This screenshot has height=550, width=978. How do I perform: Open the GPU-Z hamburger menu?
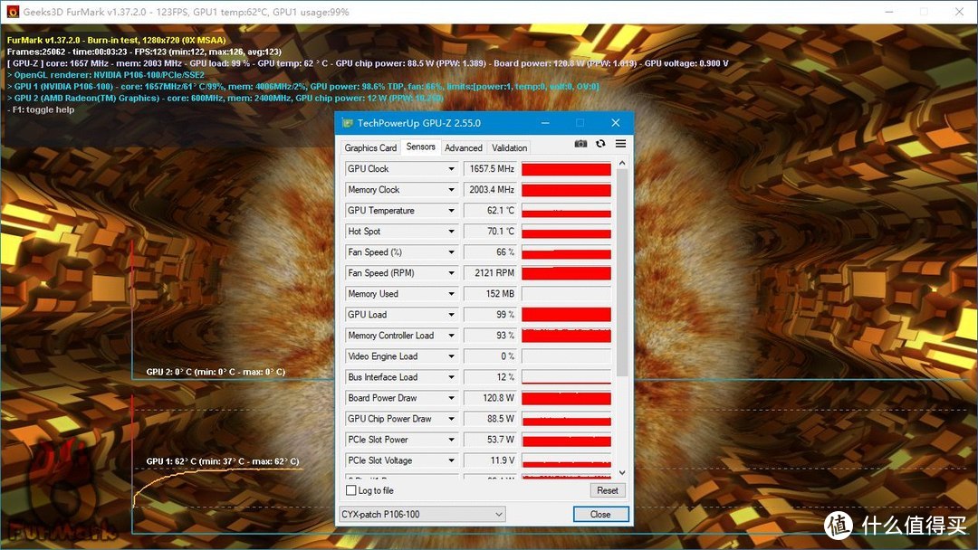[620, 144]
